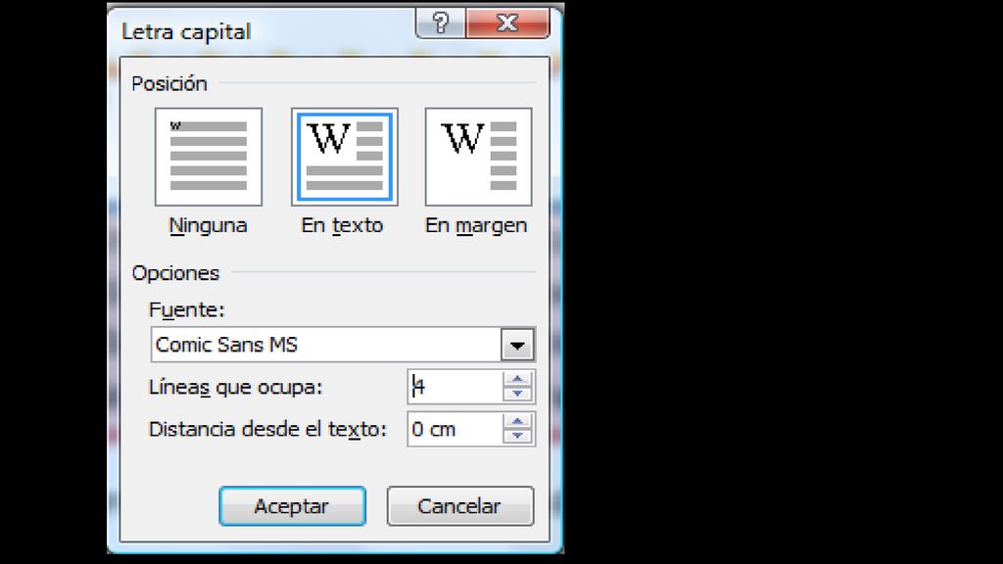This screenshot has height=564, width=1003.
Task: Decrease Distancia desde el texto value
Action: click(x=517, y=436)
